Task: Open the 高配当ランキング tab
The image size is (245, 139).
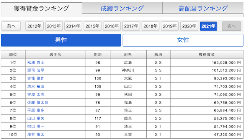Action: pyautogui.click(x=203, y=8)
